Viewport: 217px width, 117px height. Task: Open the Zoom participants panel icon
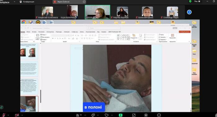click(x=77, y=115)
